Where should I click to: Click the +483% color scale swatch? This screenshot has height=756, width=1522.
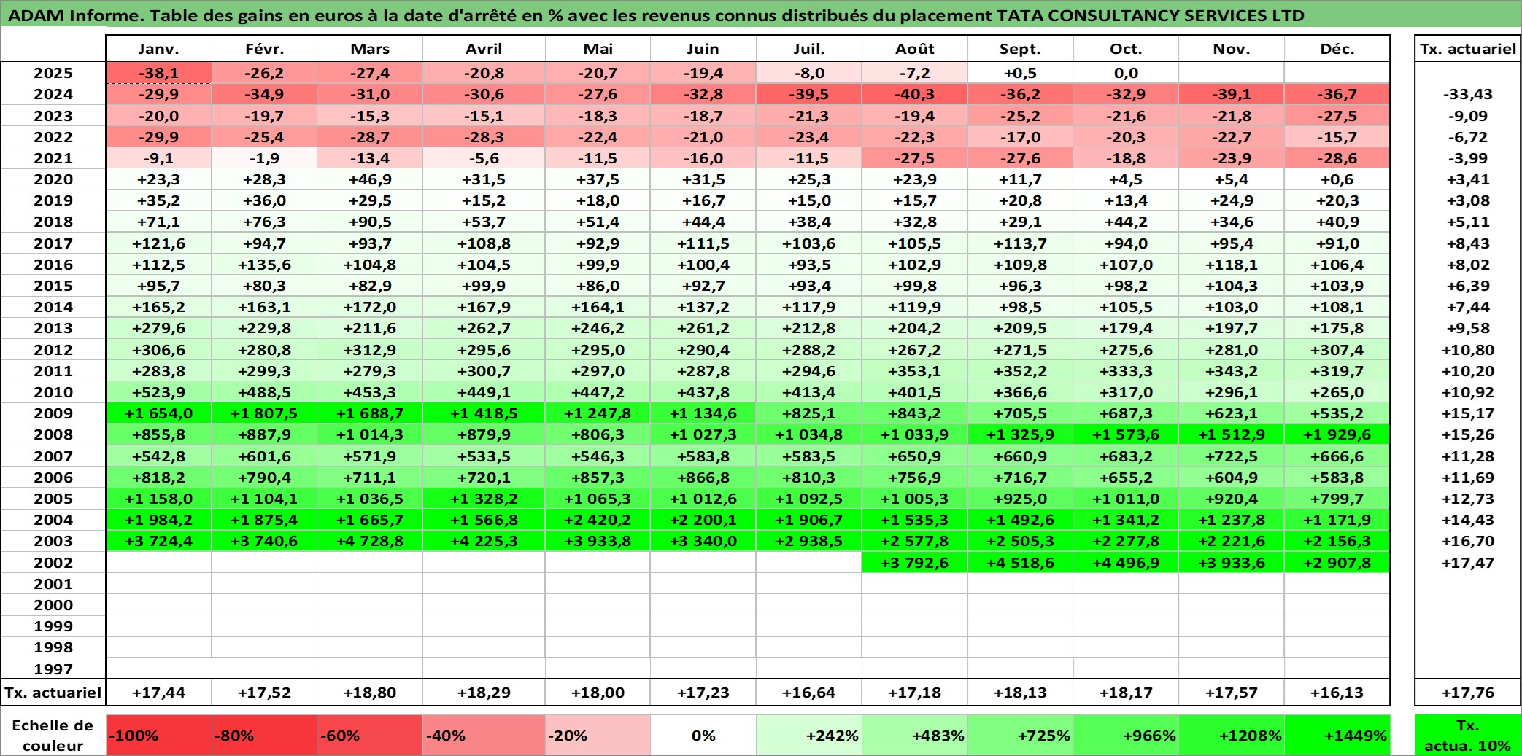coord(915,736)
